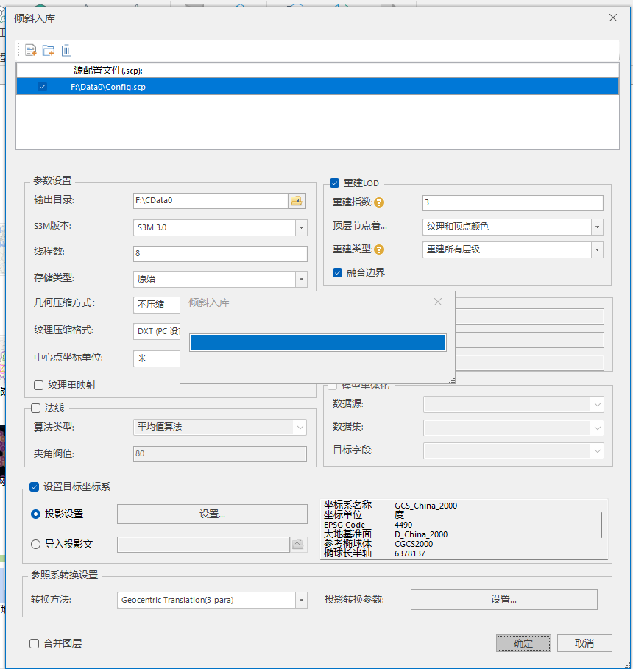This screenshot has width=633, height=669.
Task: Click help icon beside 重建指数
Action: click(x=380, y=203)
